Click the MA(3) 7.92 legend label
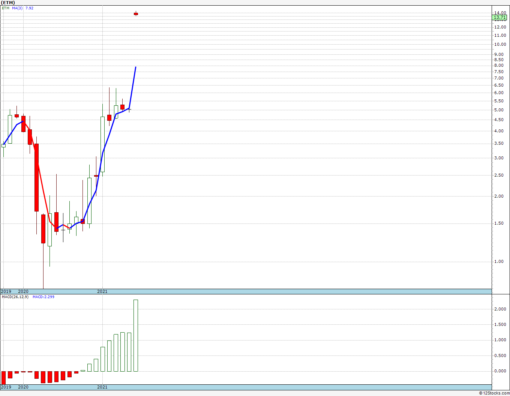This screenshot has height=396, width=510. tap(23, 8)
